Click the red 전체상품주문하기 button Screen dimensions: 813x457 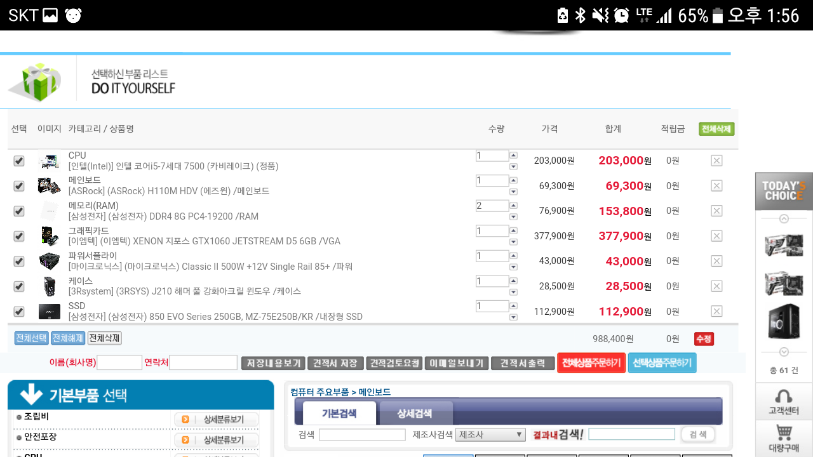click(x=591, y=363)
